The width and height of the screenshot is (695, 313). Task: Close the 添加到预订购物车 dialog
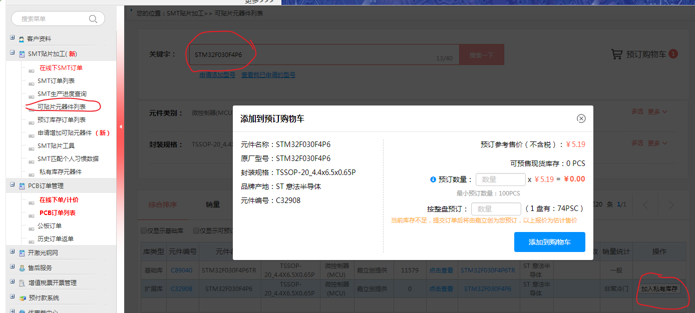pyautogui.click(x=581, y=118)
